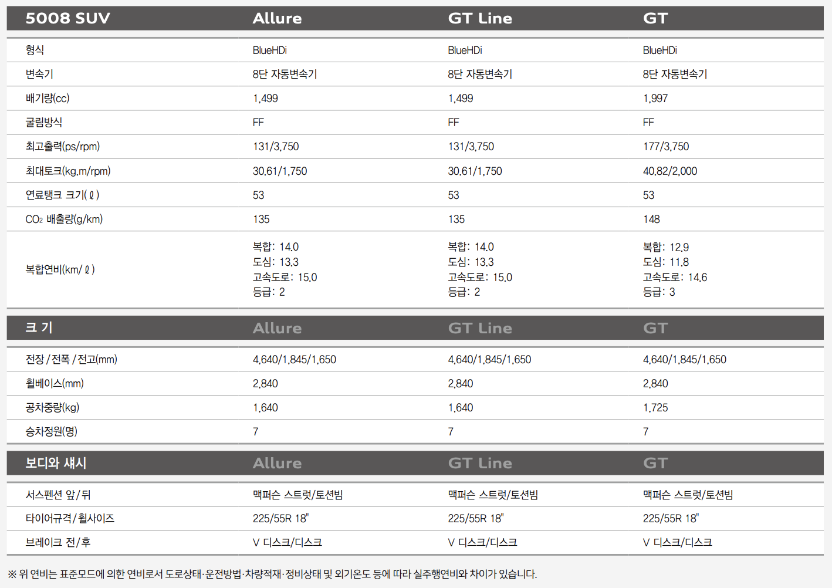
Task: Click the 브레이크 전/후 row label
Action: pos(58,542)
